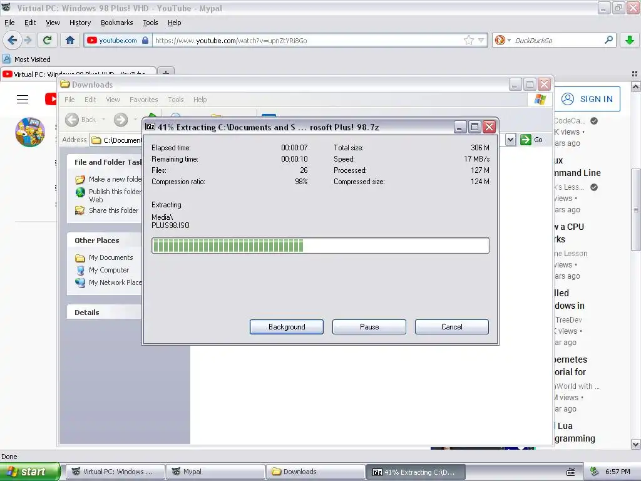This screenshot has width=641, height=481.
Task: Click Go next to the Downloads address bar
Action: (531, 140)
